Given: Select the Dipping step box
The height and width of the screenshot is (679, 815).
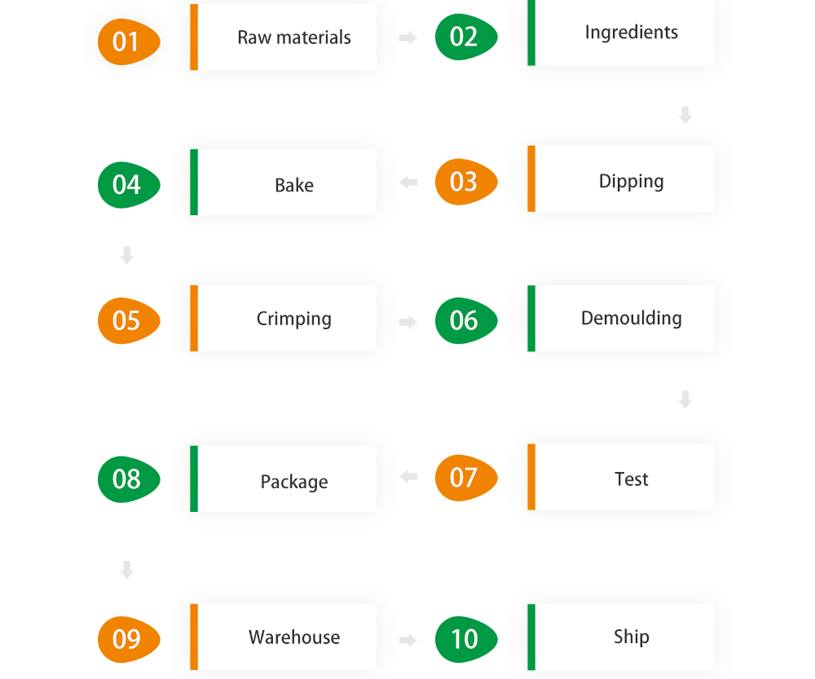Looking at the screenshot, I should 621,179.
